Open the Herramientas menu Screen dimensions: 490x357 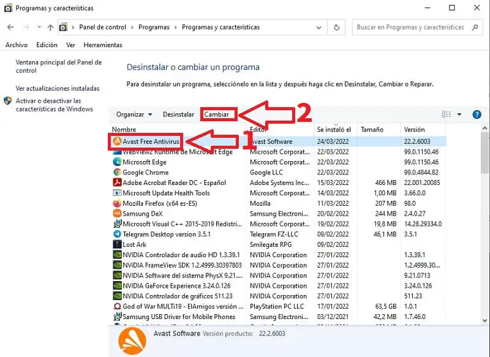[103, 45]
